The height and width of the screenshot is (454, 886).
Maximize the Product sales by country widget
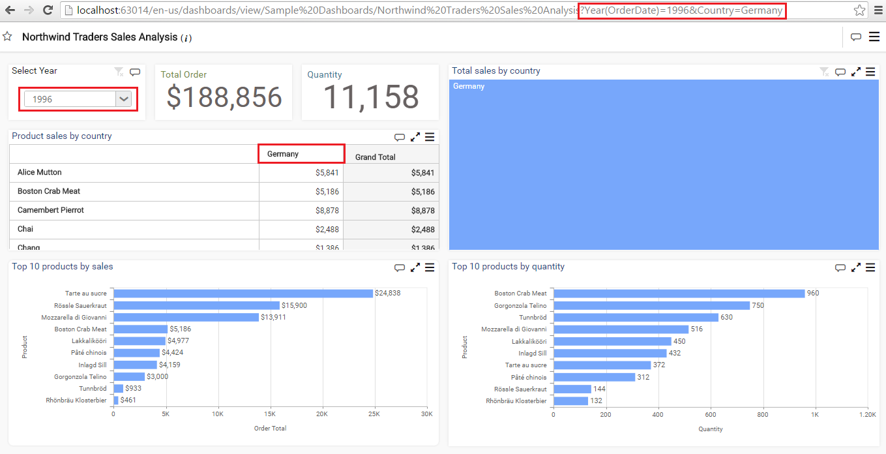[415, 137]
